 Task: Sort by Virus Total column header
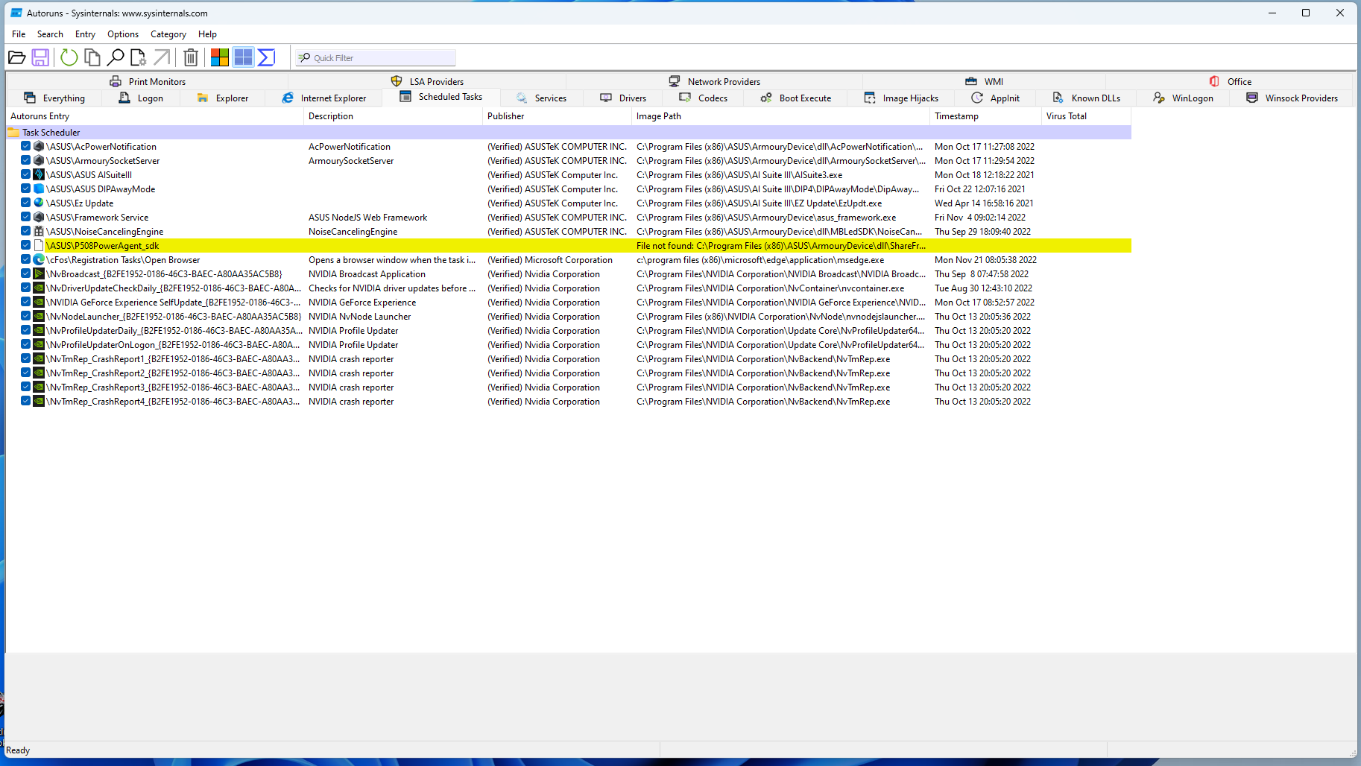point(1087,116)
